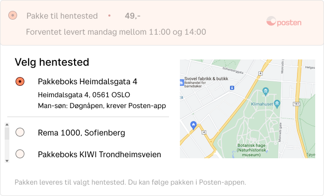
Task: Click the blue transit stop icon on map
Action: [x=232, y=88]
